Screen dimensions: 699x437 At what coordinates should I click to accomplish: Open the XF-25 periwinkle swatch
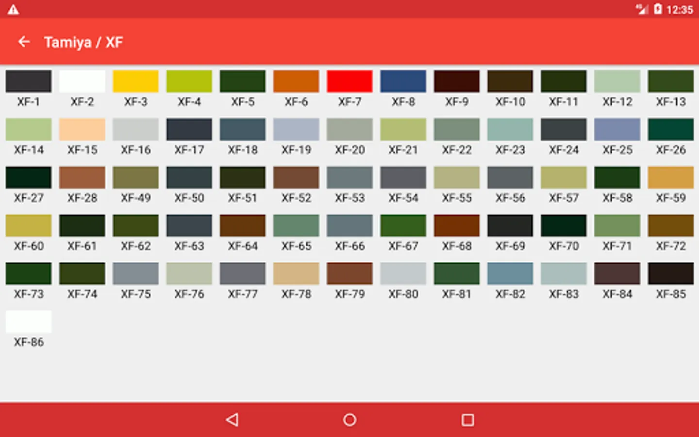tap(617, 129)
